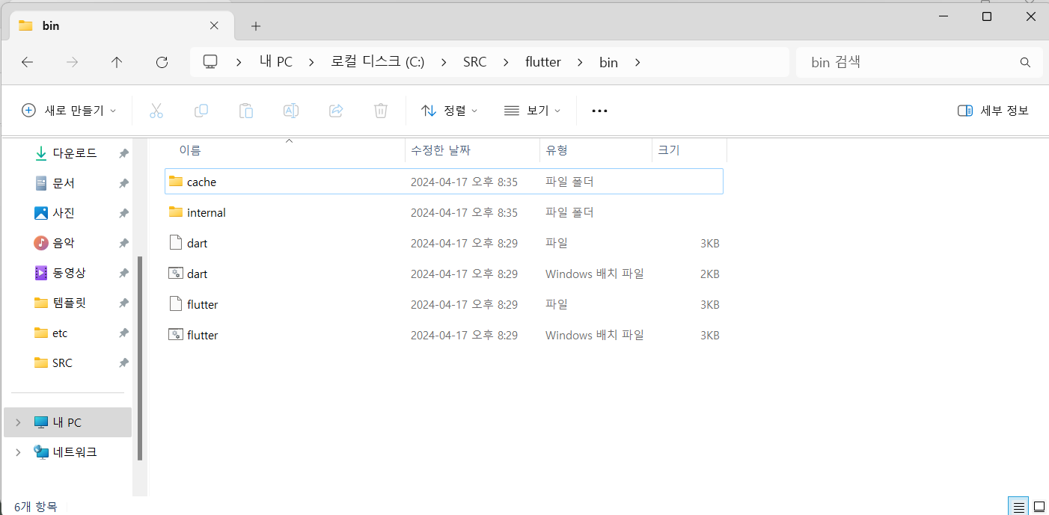Image resolution: width=1049 pixels, height=515 pixels.
Task: Click SRC breadcrumb in address bar
Action: coord(475,62)
